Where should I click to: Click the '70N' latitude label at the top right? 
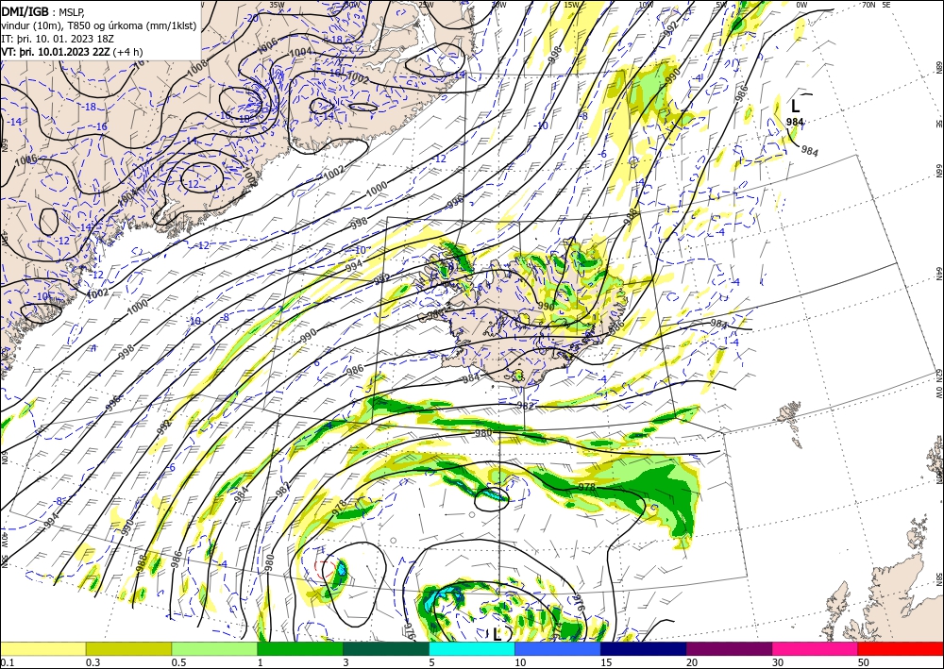pyautogui.click(x=868, y=5)
